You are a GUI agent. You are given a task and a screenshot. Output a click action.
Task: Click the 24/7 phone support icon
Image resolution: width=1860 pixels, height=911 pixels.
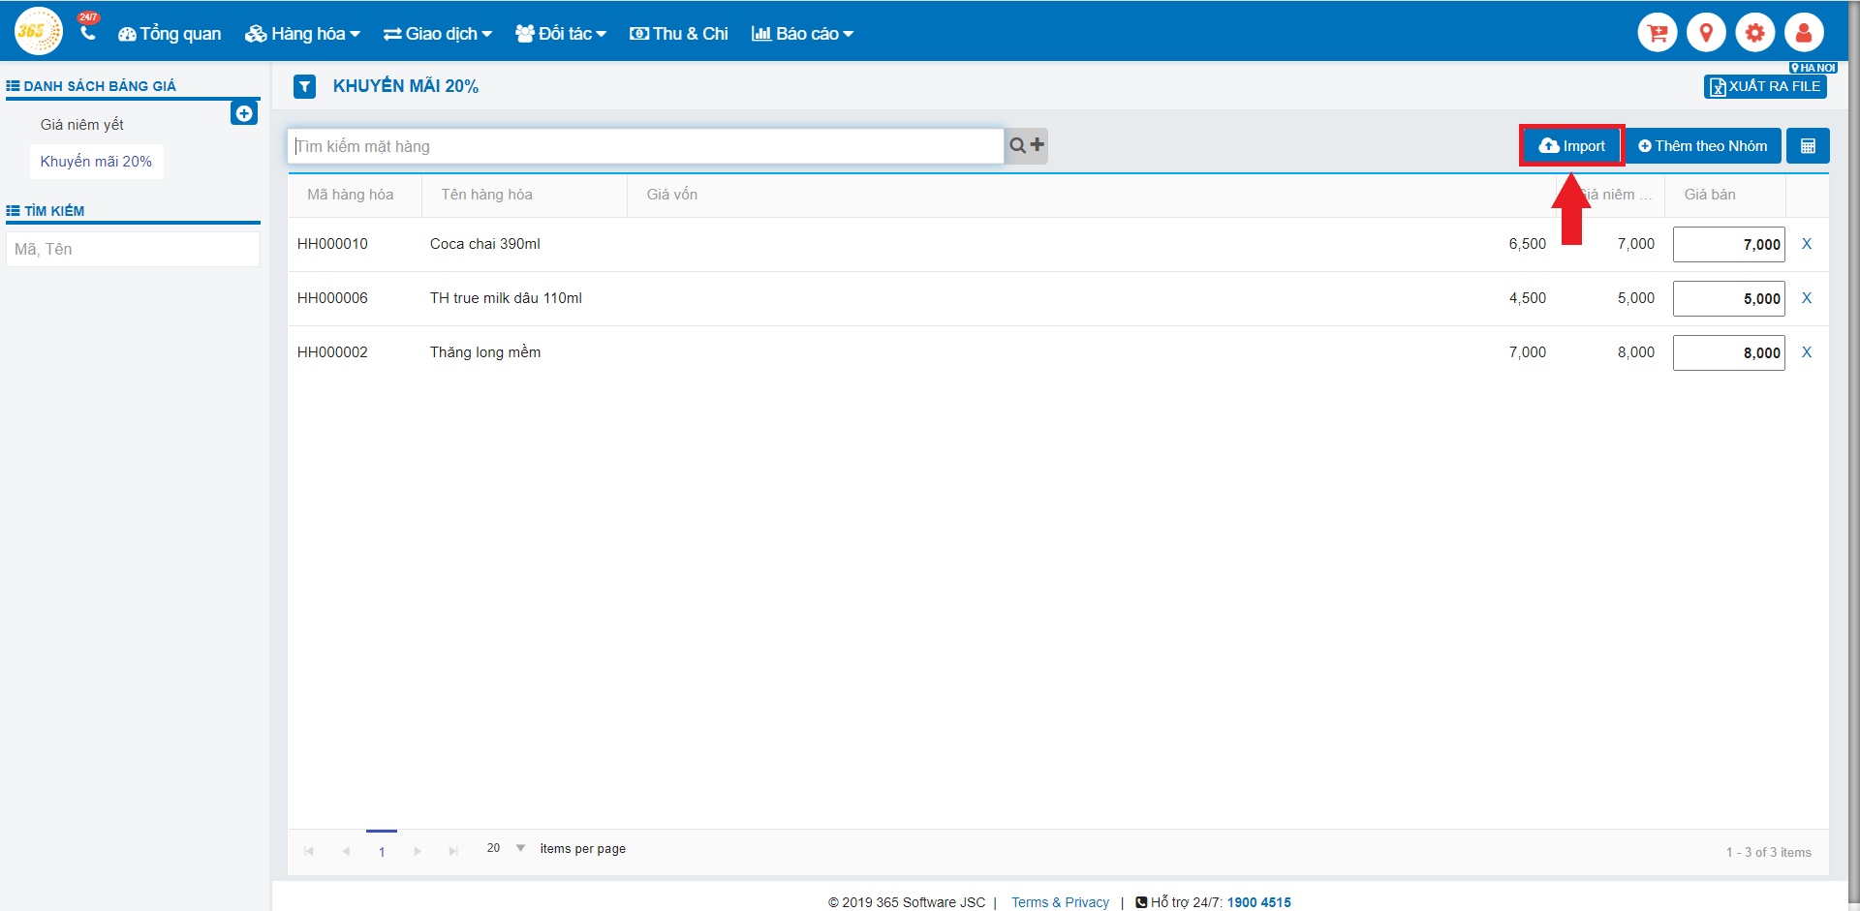[x=88, y=31]
